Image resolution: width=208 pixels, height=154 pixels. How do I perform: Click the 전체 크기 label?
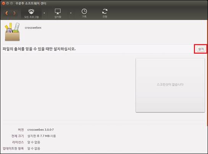tap(18, 136)
